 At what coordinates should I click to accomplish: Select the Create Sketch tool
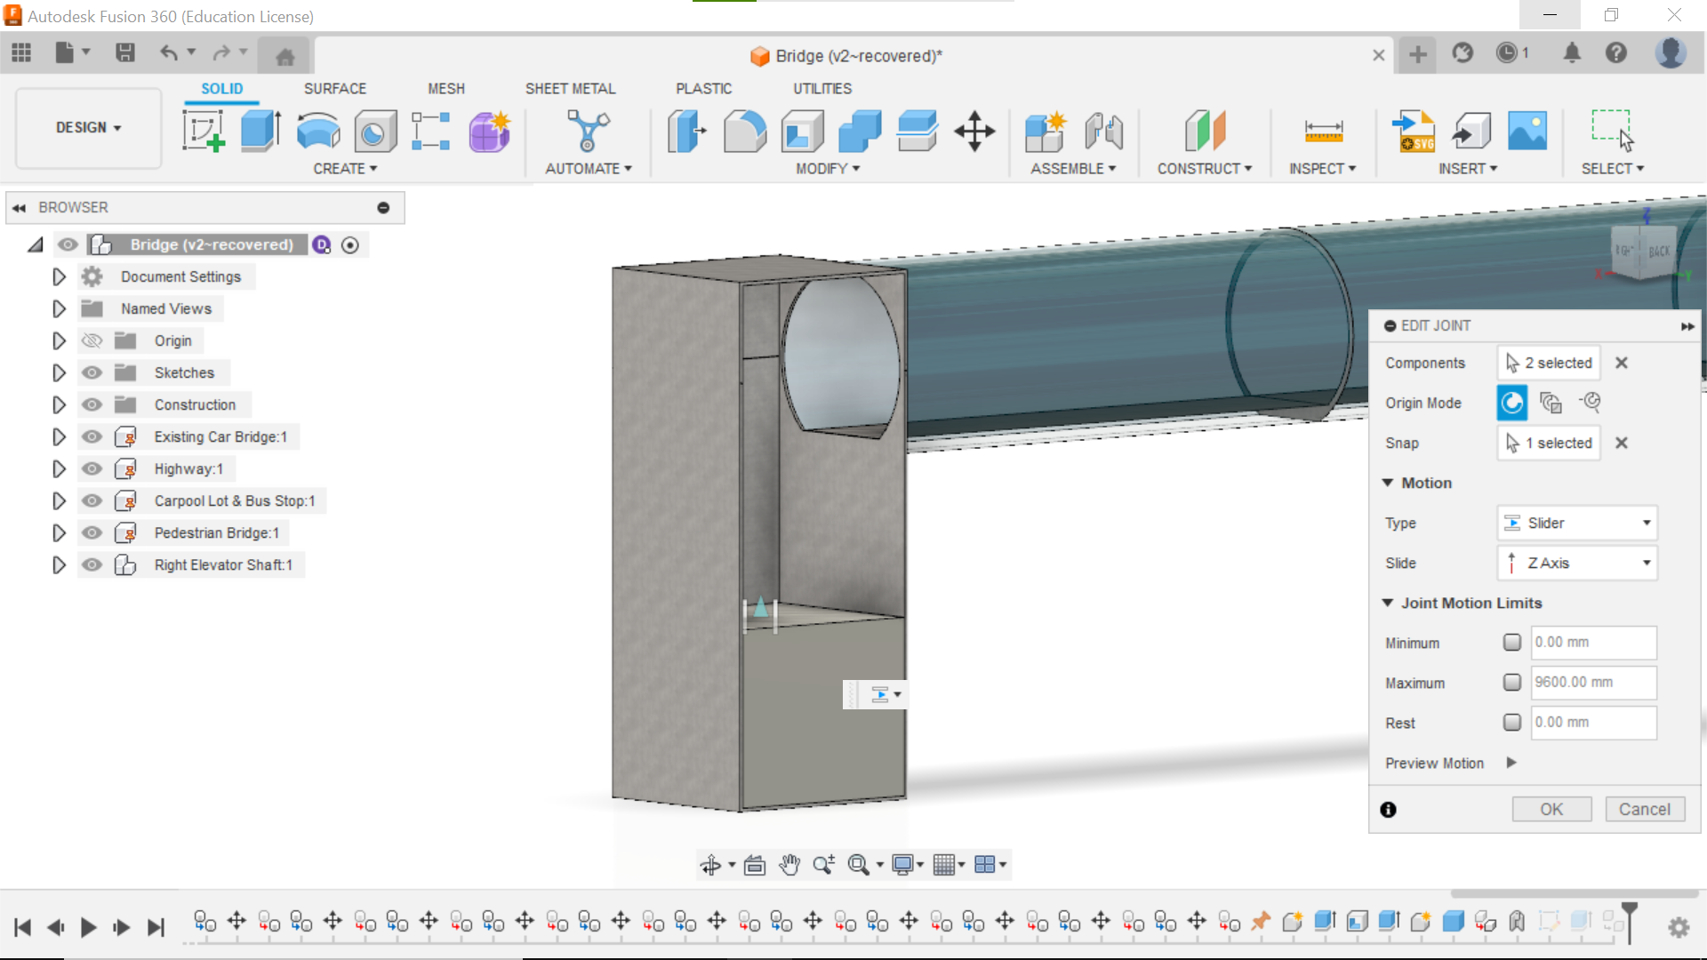204,132
